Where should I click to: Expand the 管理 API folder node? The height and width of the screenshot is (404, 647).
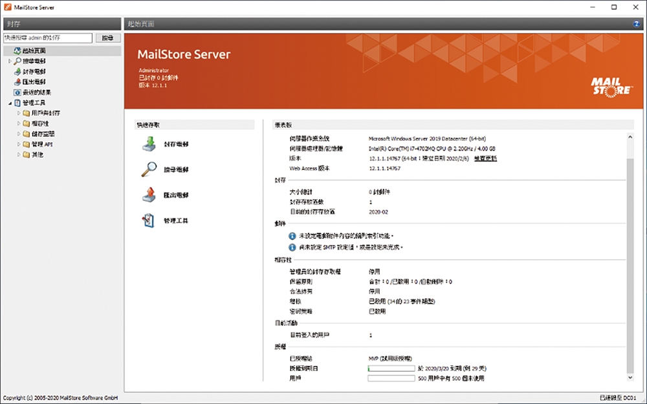pos(19,144)
